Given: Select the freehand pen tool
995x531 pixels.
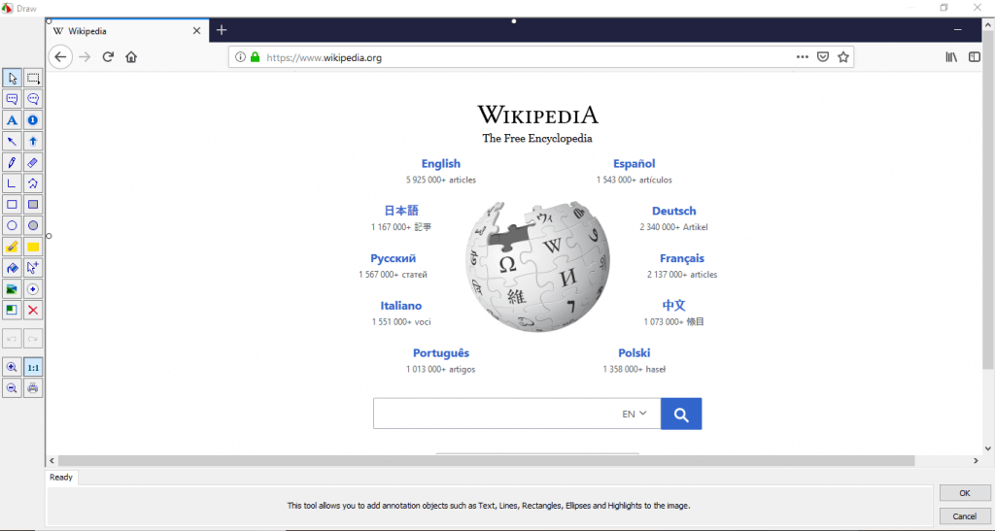Looking at the screenshot, I should tap(12, 162).
